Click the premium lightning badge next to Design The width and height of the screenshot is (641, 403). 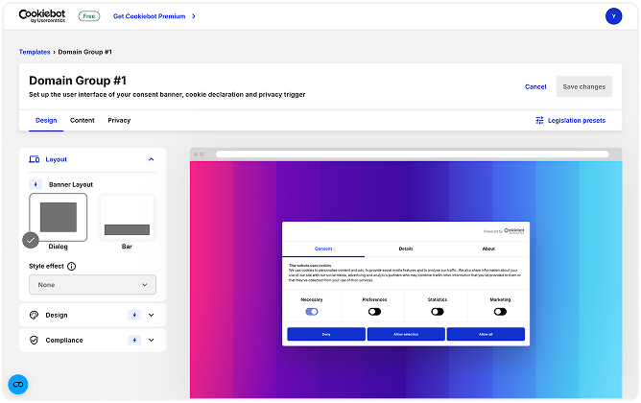[x=134, y=315]
